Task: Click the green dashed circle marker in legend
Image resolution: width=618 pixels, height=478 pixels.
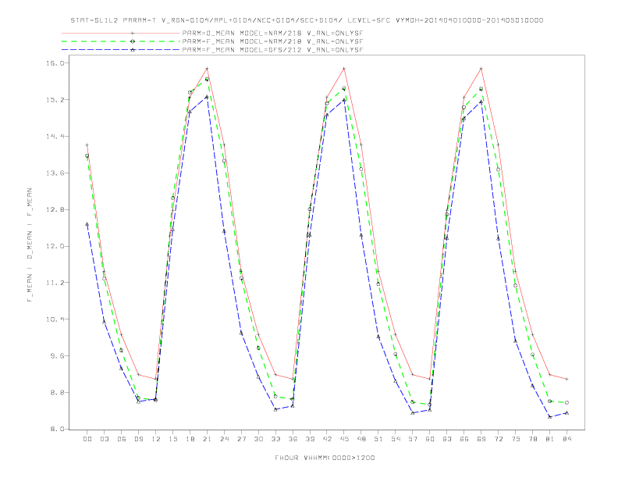Action: click(x=133, y=41)
